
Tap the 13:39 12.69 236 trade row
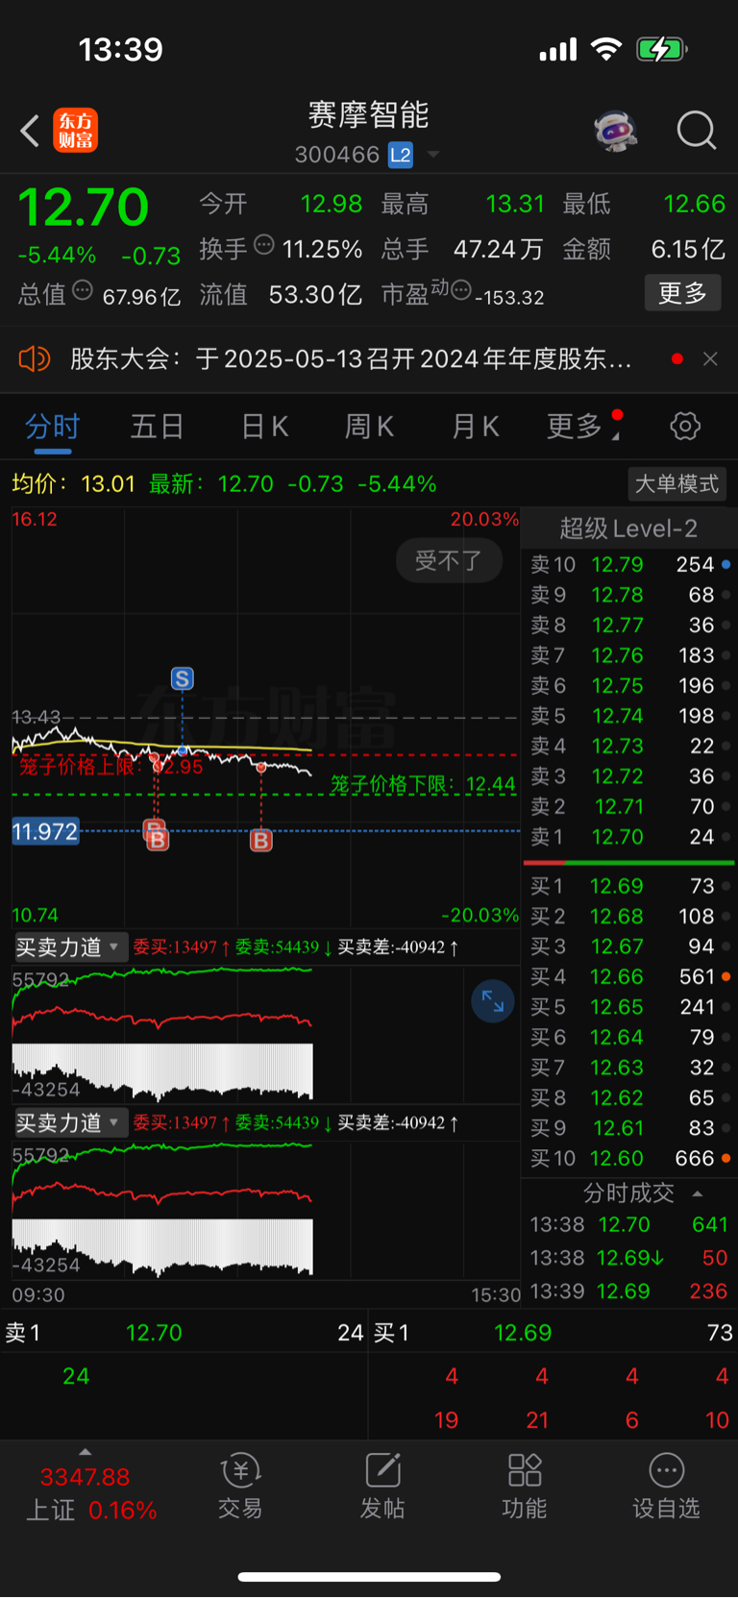click(629, 1291)
